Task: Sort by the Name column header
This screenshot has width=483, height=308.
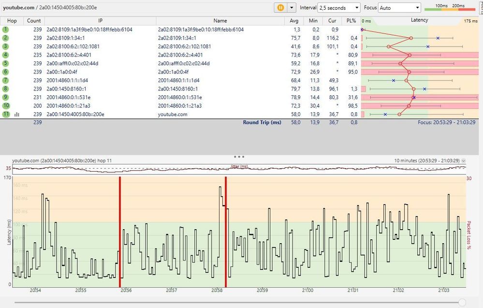Action: click(x=220, y=21)
